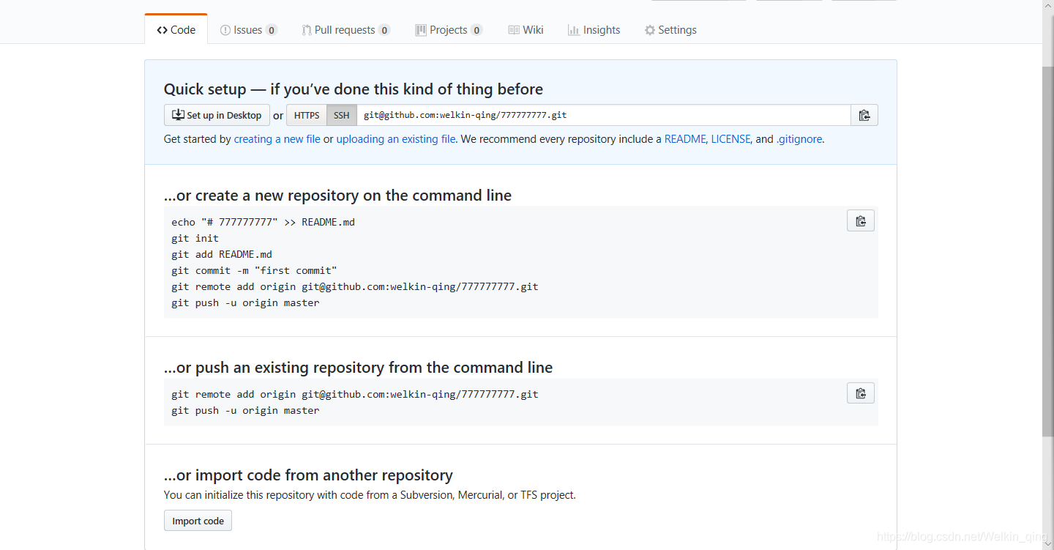Click the git add README.md line
Screen dimensions: 1054x550
[222, 254]
